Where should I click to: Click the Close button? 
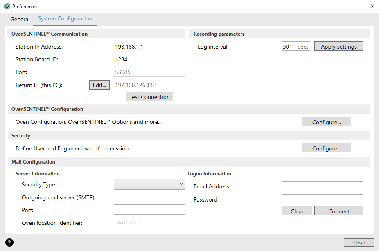click(359, 242)
